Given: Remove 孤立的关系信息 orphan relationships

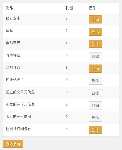Looking at the screenshot, I should click(x=95, y=118).
